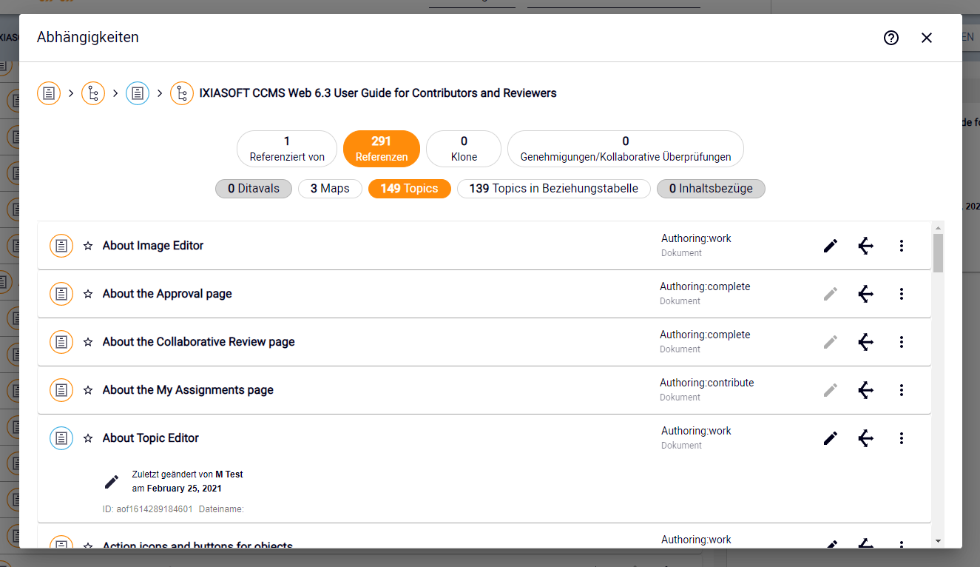
Task: Select the Klone tab
Action: 464,149
